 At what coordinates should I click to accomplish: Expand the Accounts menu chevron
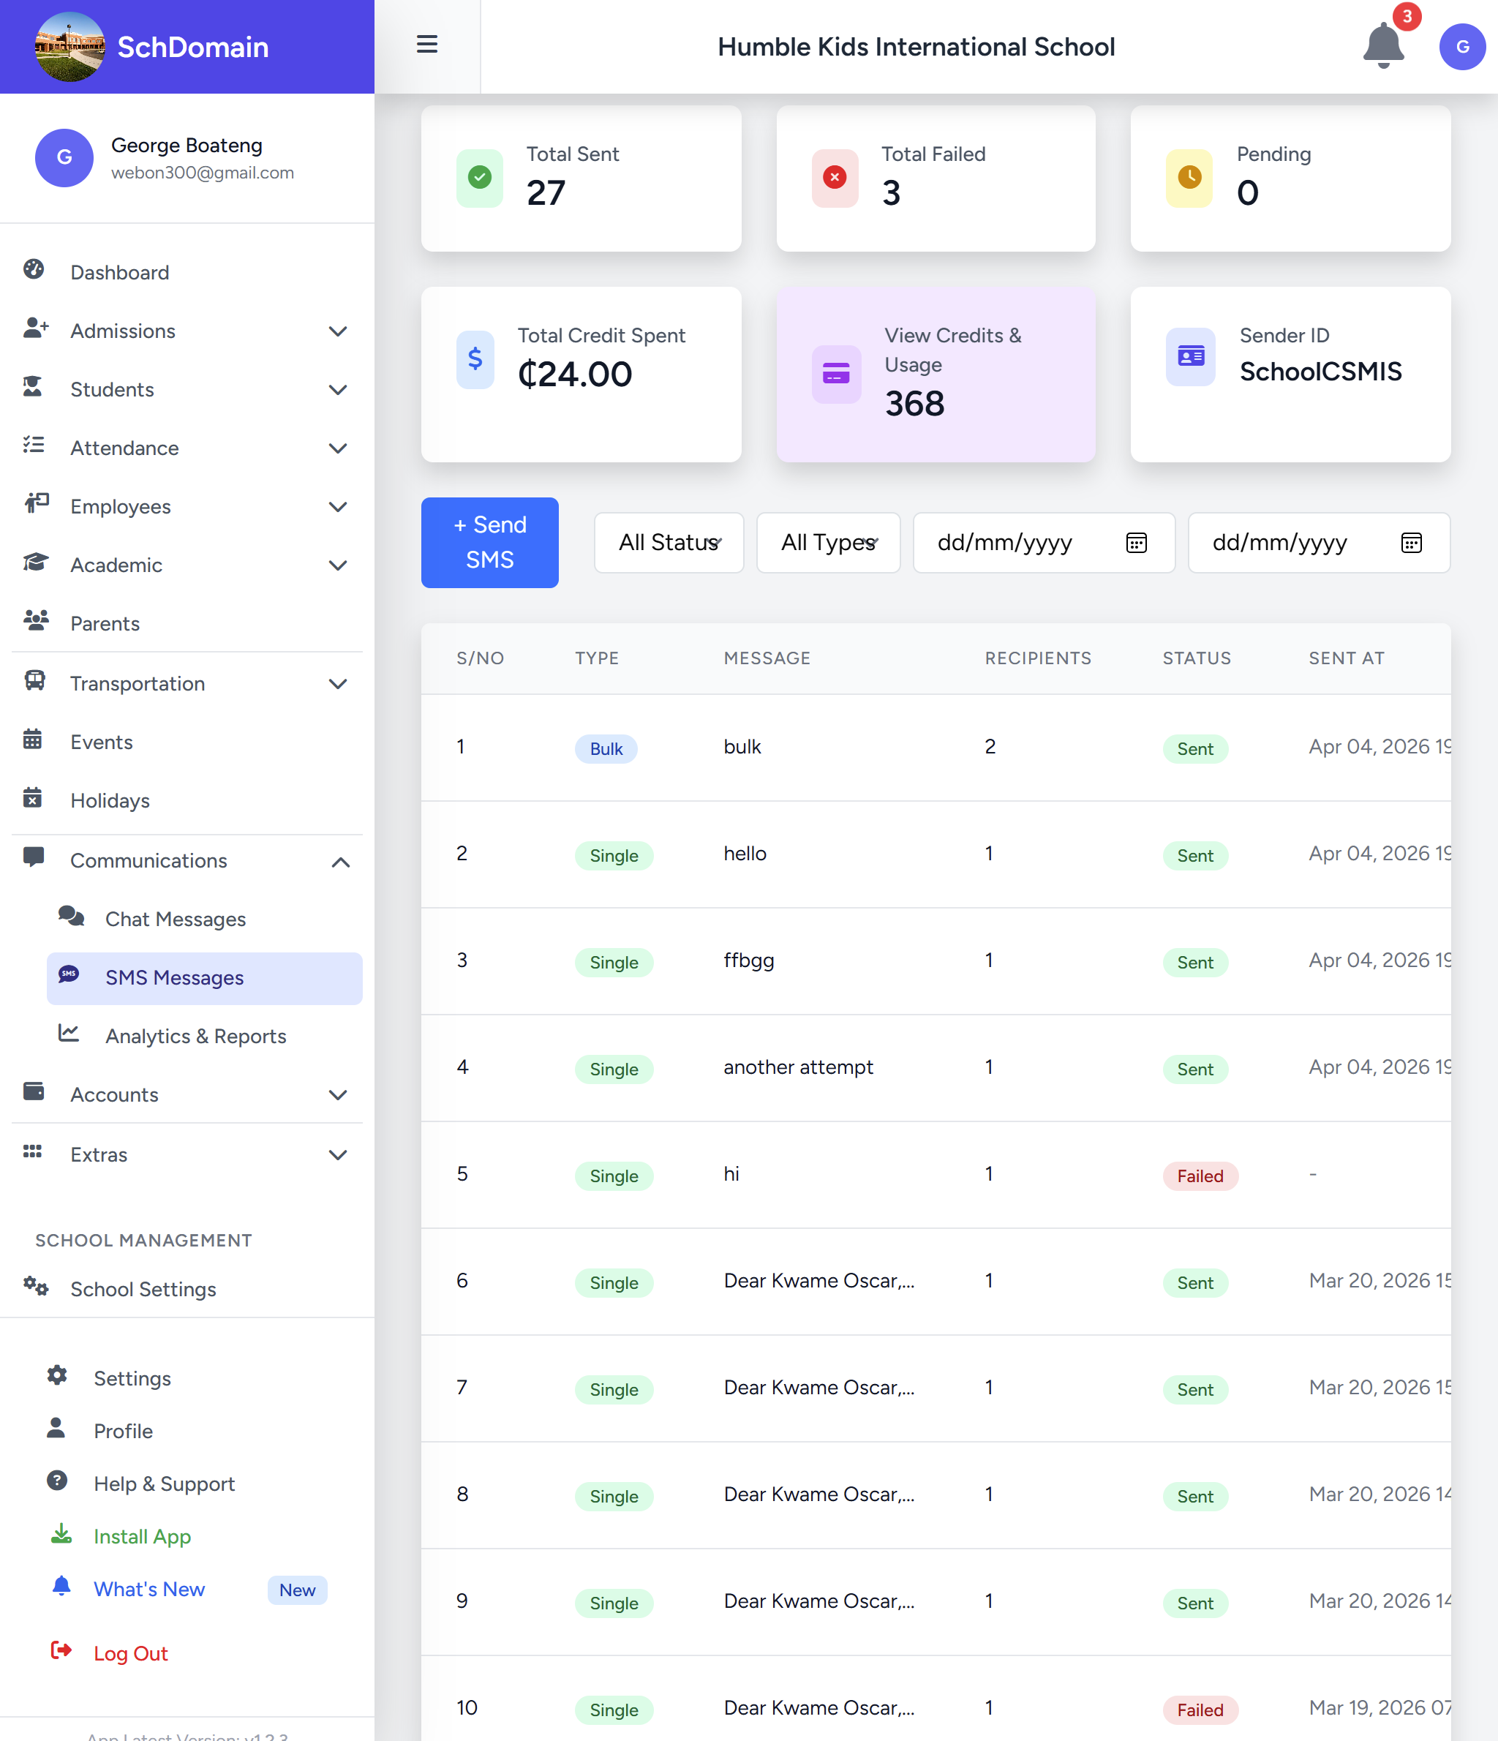point(338,1095)
